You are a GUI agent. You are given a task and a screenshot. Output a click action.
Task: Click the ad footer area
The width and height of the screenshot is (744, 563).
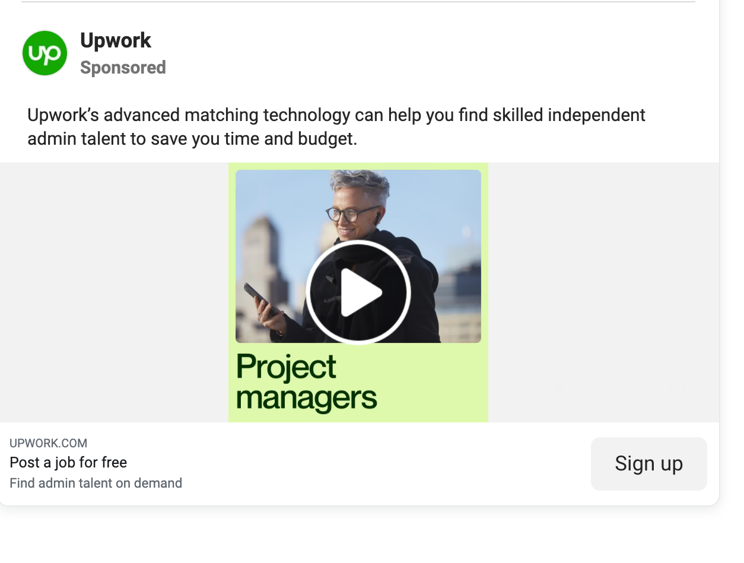click(356, 464)
